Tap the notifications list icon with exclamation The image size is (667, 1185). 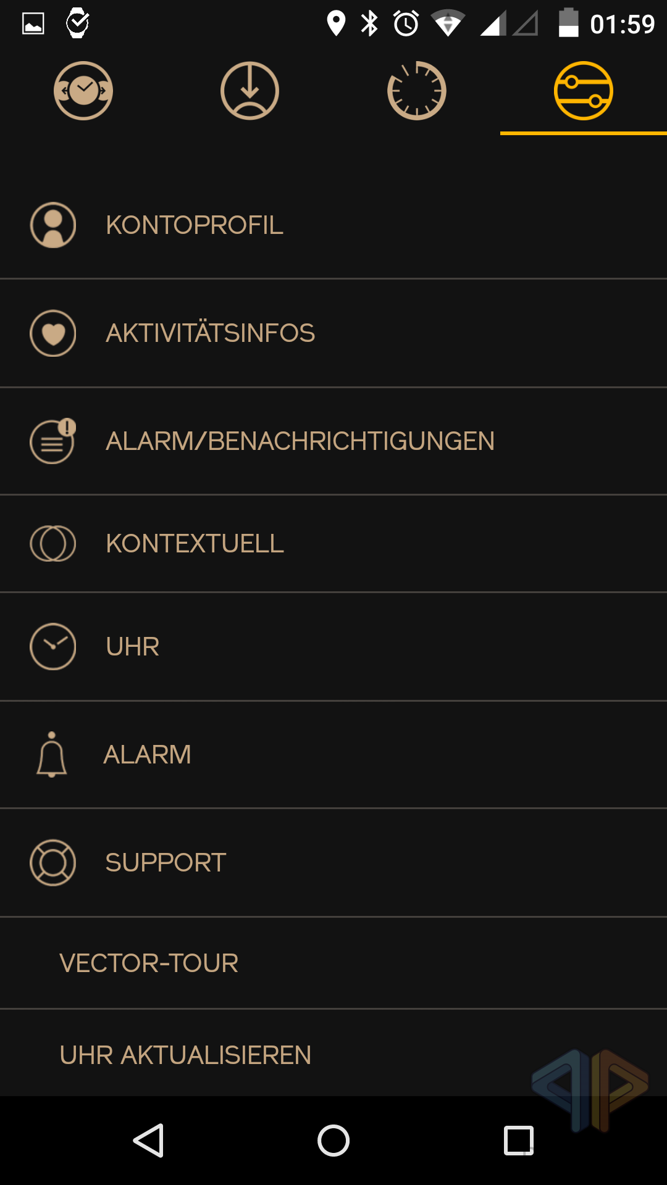pyautogui.click(x=53, y=441)
